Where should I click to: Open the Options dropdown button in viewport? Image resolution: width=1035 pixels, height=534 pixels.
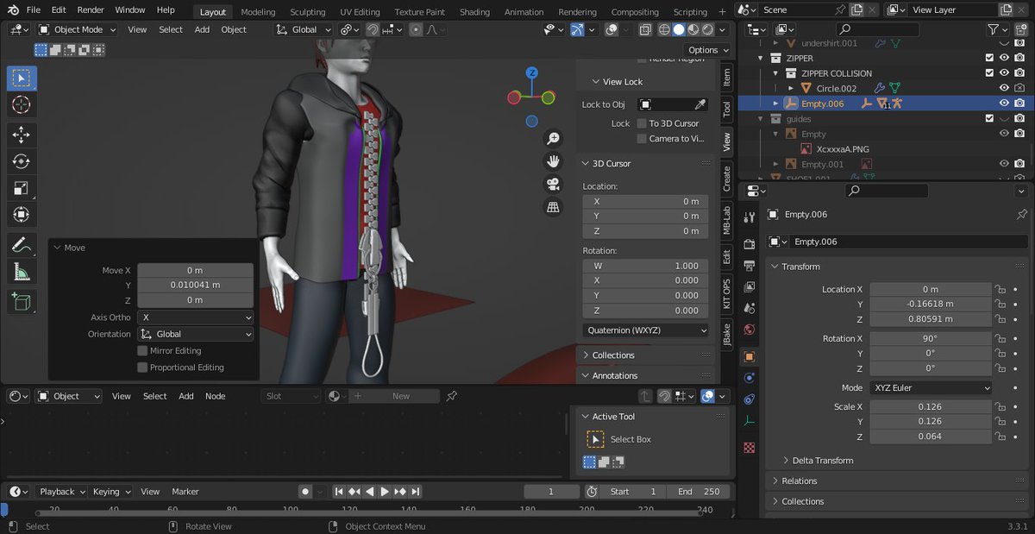tap(708, 50)
